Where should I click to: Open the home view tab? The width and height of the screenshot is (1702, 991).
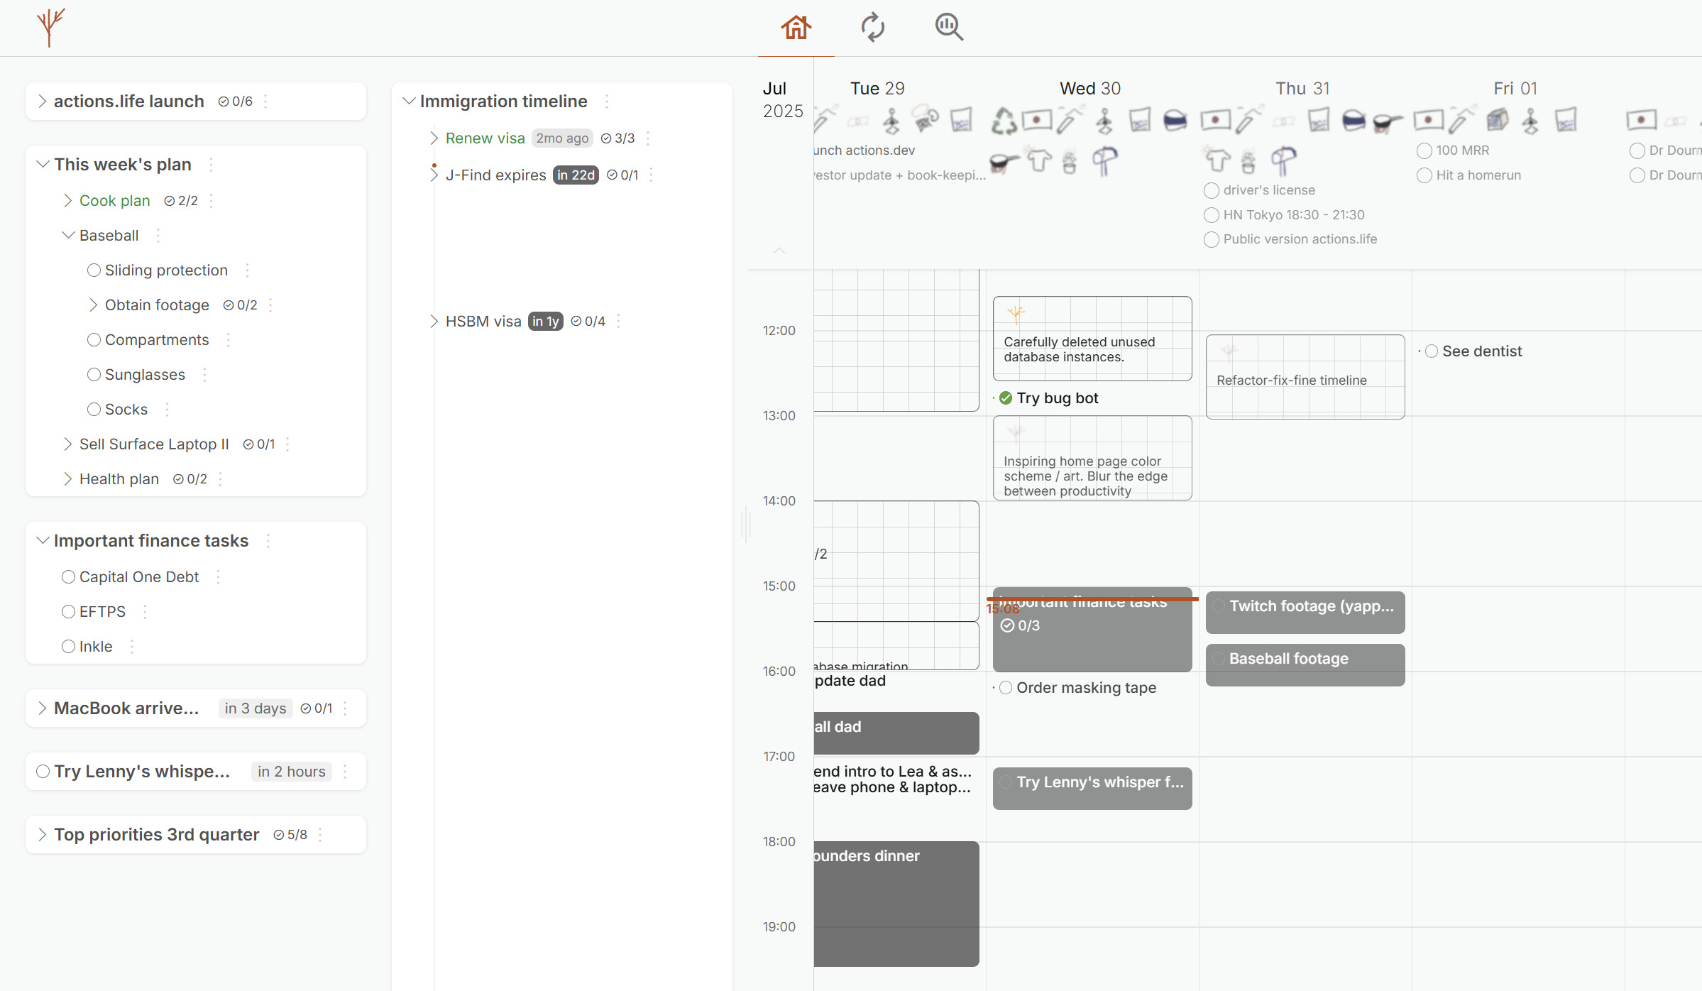[796, 28]
